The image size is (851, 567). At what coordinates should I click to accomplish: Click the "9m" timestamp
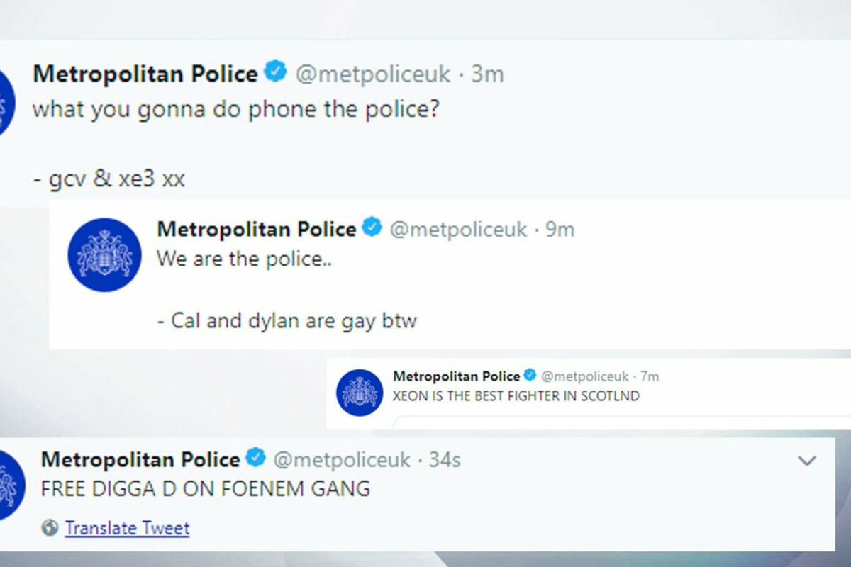pos(560,230)
